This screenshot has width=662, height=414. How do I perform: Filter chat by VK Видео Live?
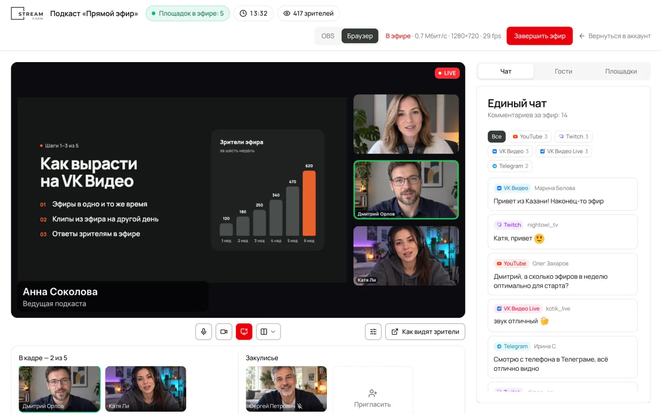(564, 152)
